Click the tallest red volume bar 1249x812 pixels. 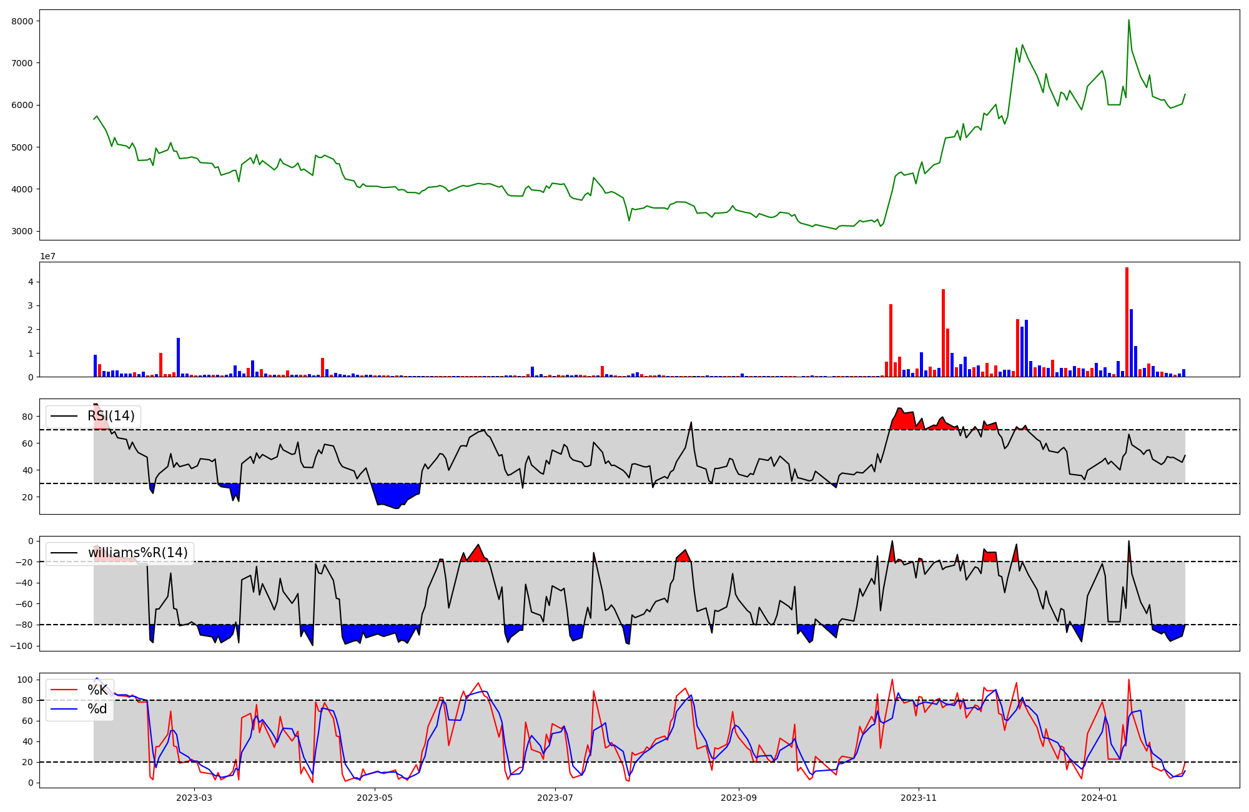1127,322
